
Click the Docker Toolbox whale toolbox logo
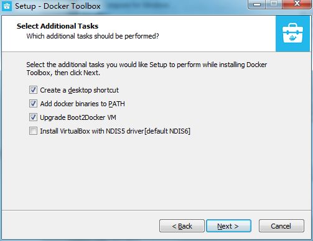pos(292,34)
